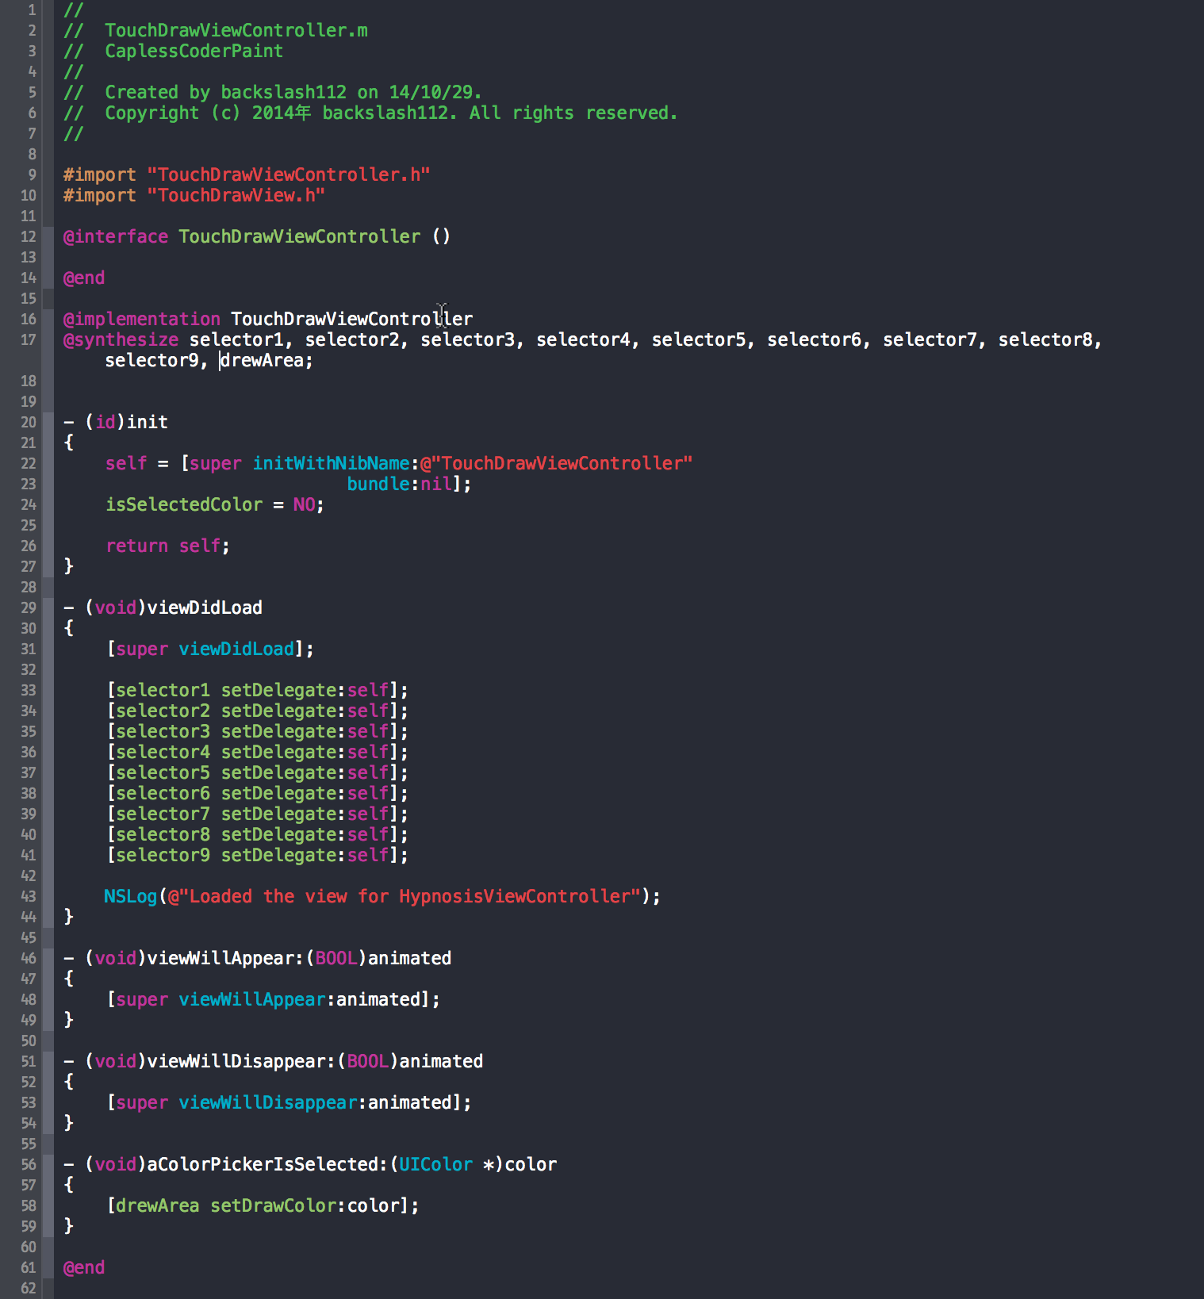Click the 'UIColor' type on line 56
The width and height of the screenshot is (1204, 1299).
pos(435,1164)
